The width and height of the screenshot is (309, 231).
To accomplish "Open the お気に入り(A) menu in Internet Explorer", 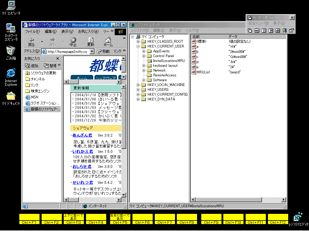I will [88, 31].
